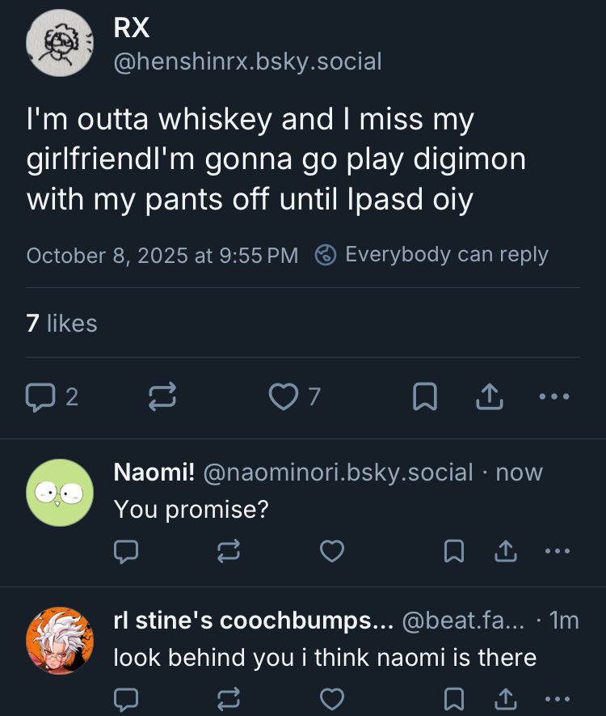The height and width of the screenshot is (716, 606).
Task: Share Naomi's reply
Action: [505, 551]
